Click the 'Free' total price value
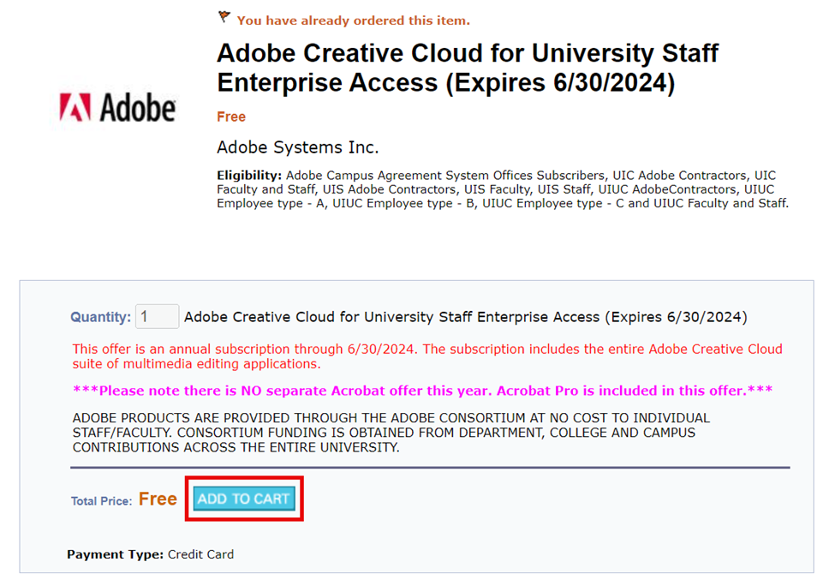The height and width of the screenshot is (574, 835). [158, 499]
